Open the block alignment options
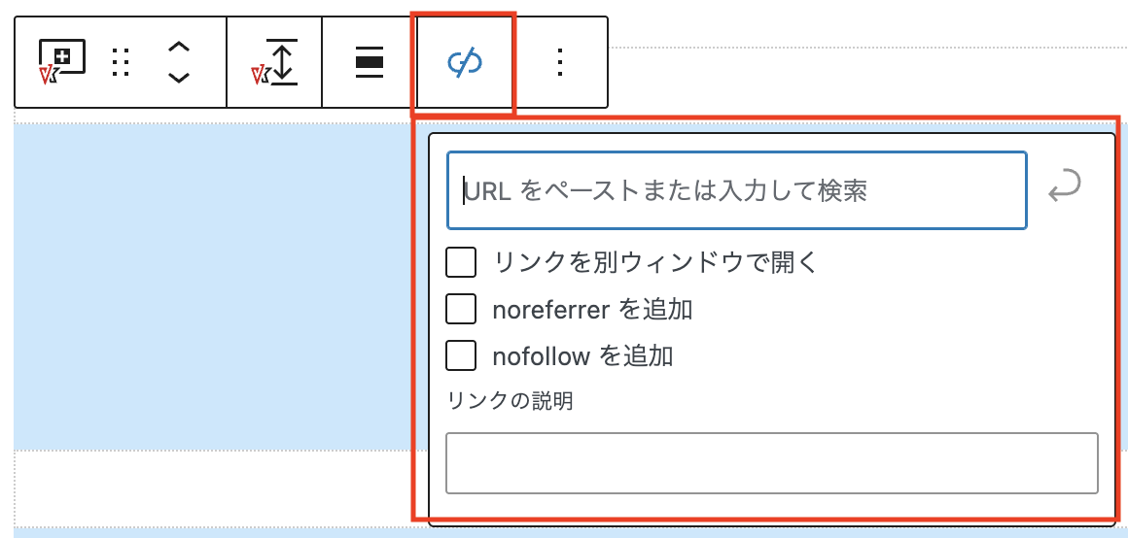Viewport: 1128px width, 538px height. click(370, 62)
